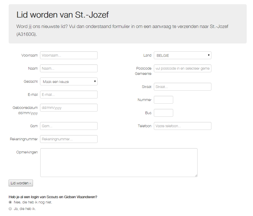The width and height of the screenshot is (253, 216).
Task: Click the Nummer input box
Action: click(x=164, y=100)
